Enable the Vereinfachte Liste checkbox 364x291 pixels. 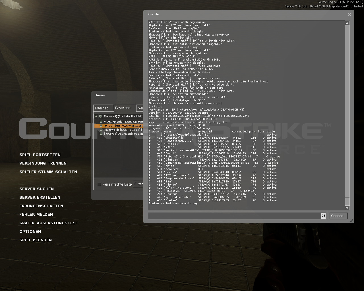click(x=99, y=184)
